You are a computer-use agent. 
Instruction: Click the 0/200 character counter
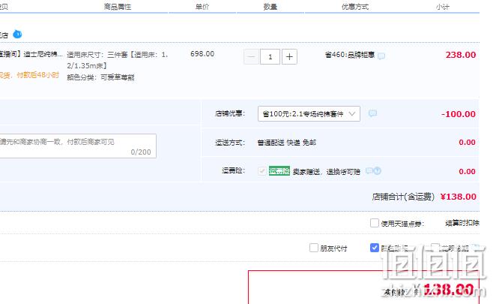click(x=141, y=152)
